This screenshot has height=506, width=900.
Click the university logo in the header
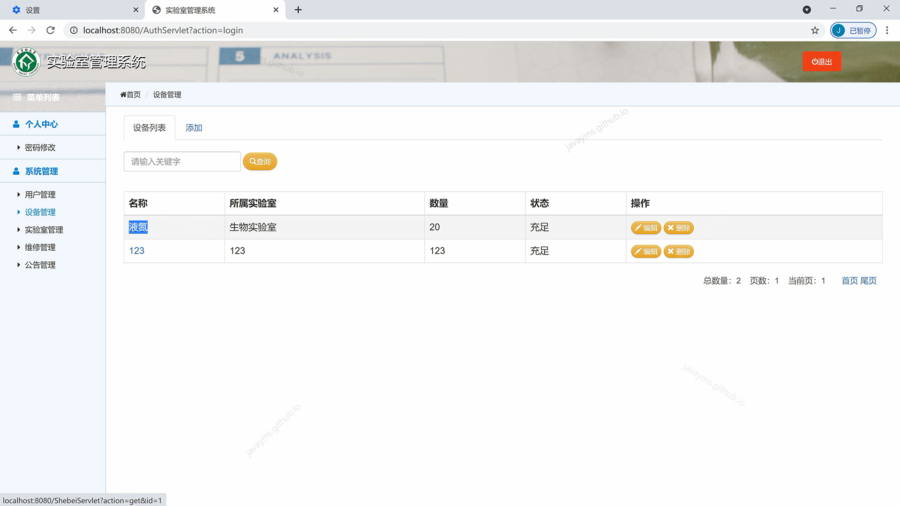pos(26,61)
